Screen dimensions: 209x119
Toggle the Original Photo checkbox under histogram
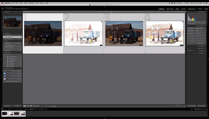point(188,24)
